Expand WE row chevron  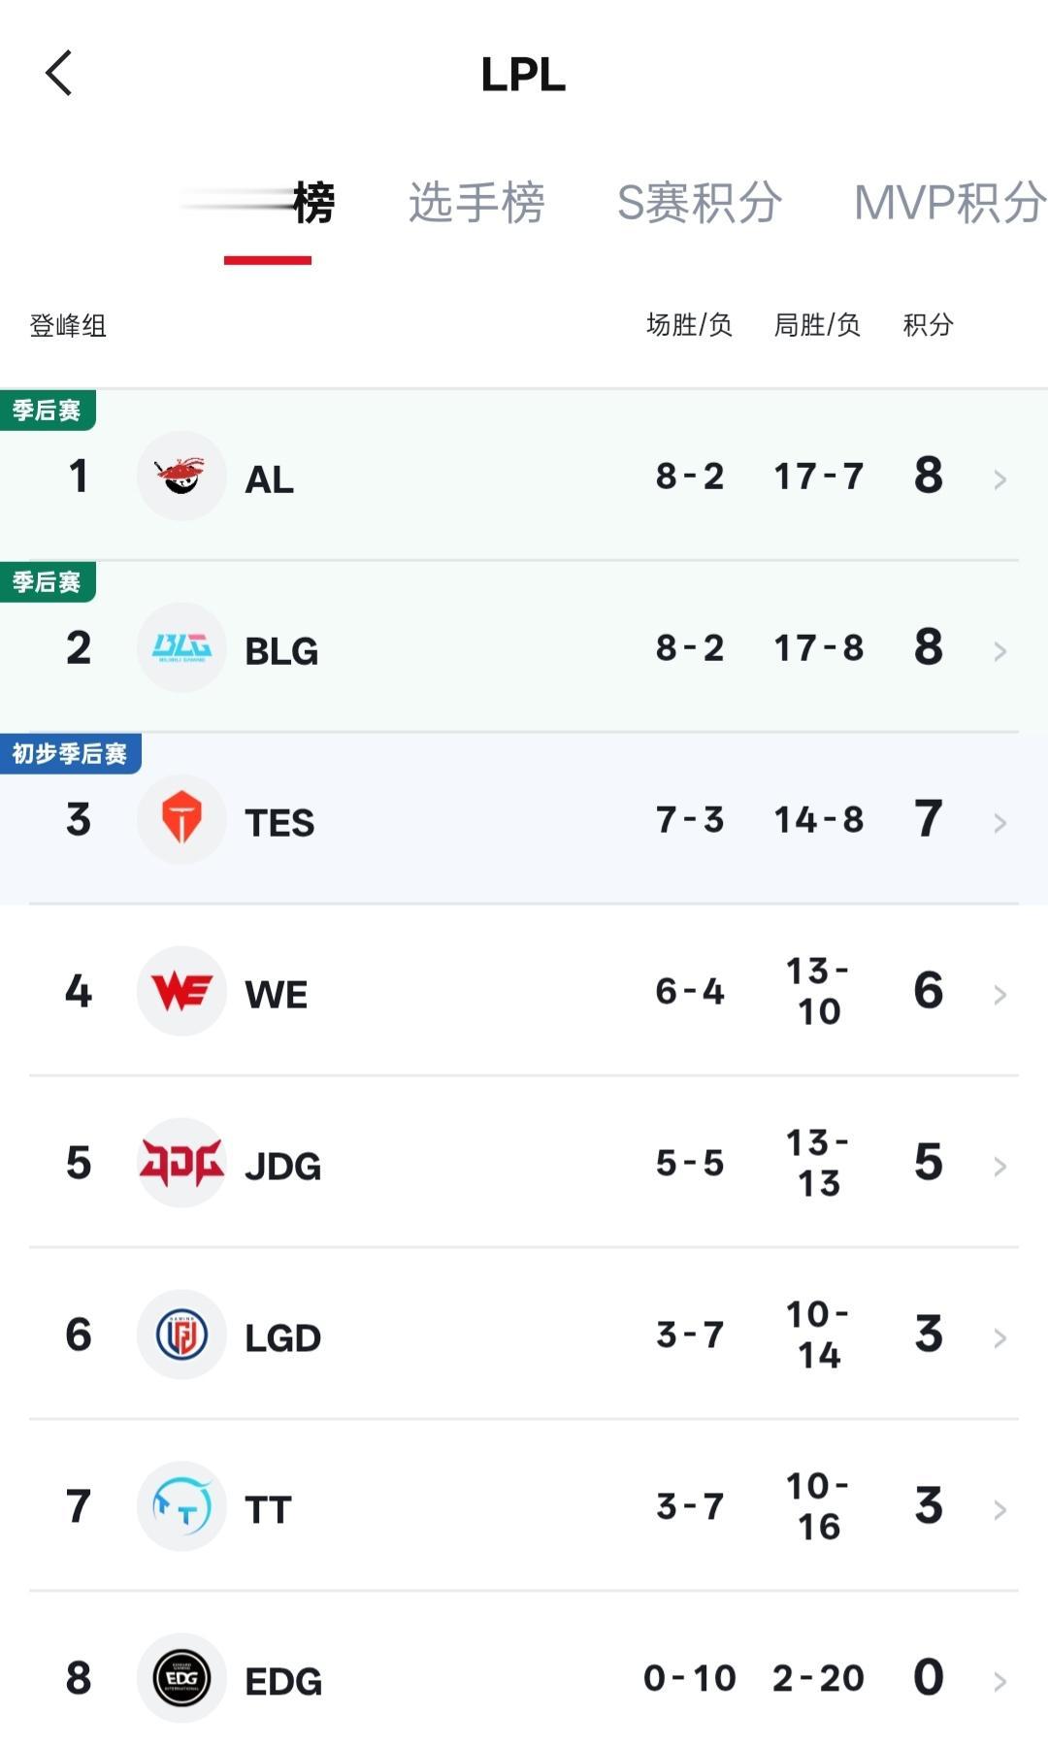coord(1000,995)
